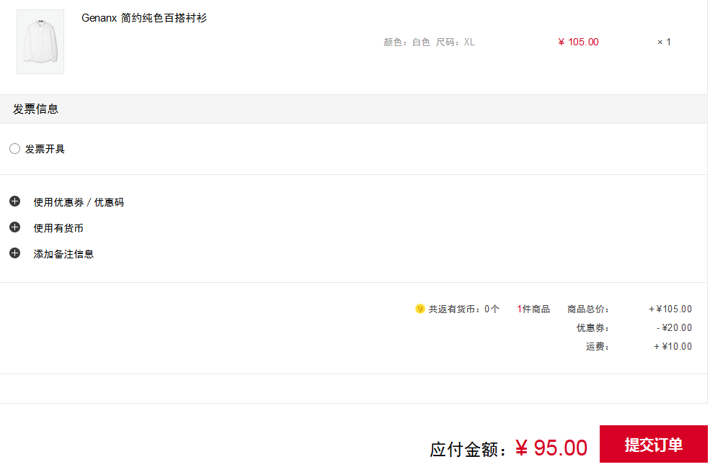The width and height of the screenshot is (710, 467).
Task: Click the 1件商品 item count
Action: pyautogui.click(x=533, y=309)
